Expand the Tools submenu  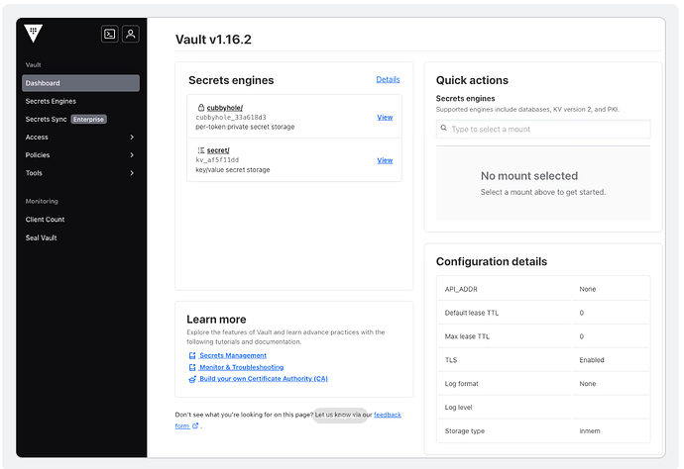click(132, 173)
